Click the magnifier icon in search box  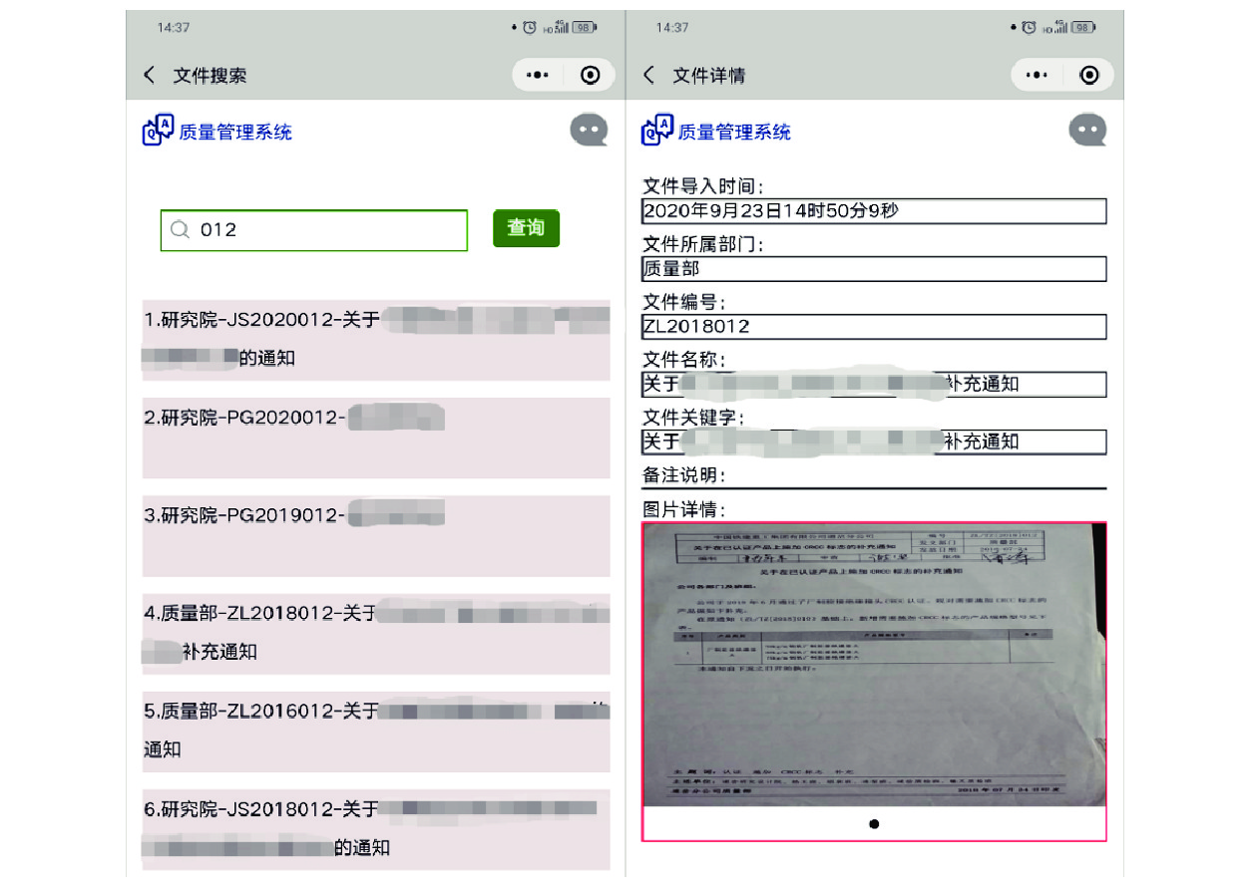pyautogui.click(x=180, y=230)
